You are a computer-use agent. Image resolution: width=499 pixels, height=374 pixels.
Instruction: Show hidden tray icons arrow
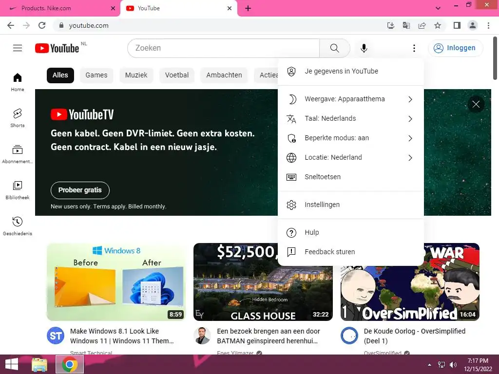430,364
